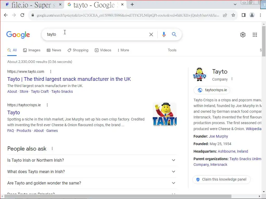Open the Tayto Snacks sitelink
266x199 pixels.
(x=62, y=91)
